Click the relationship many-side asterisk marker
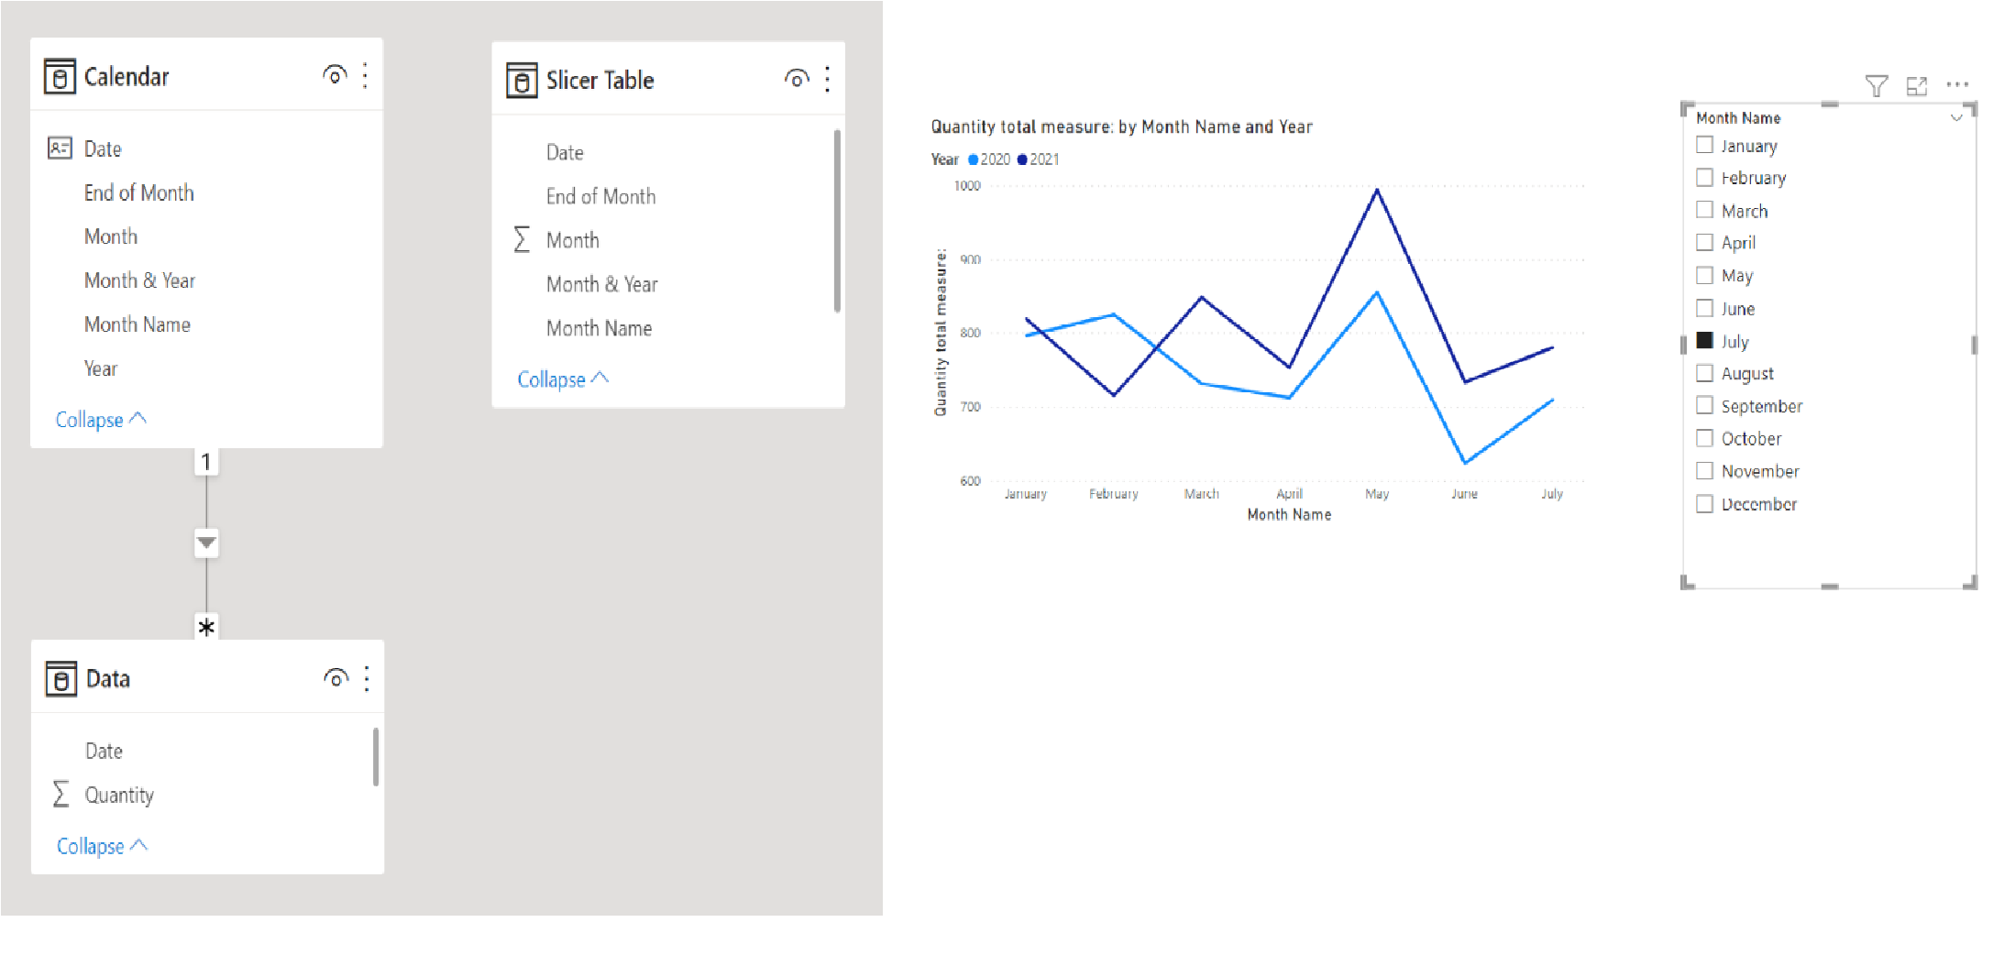 (x=206, y=627)
